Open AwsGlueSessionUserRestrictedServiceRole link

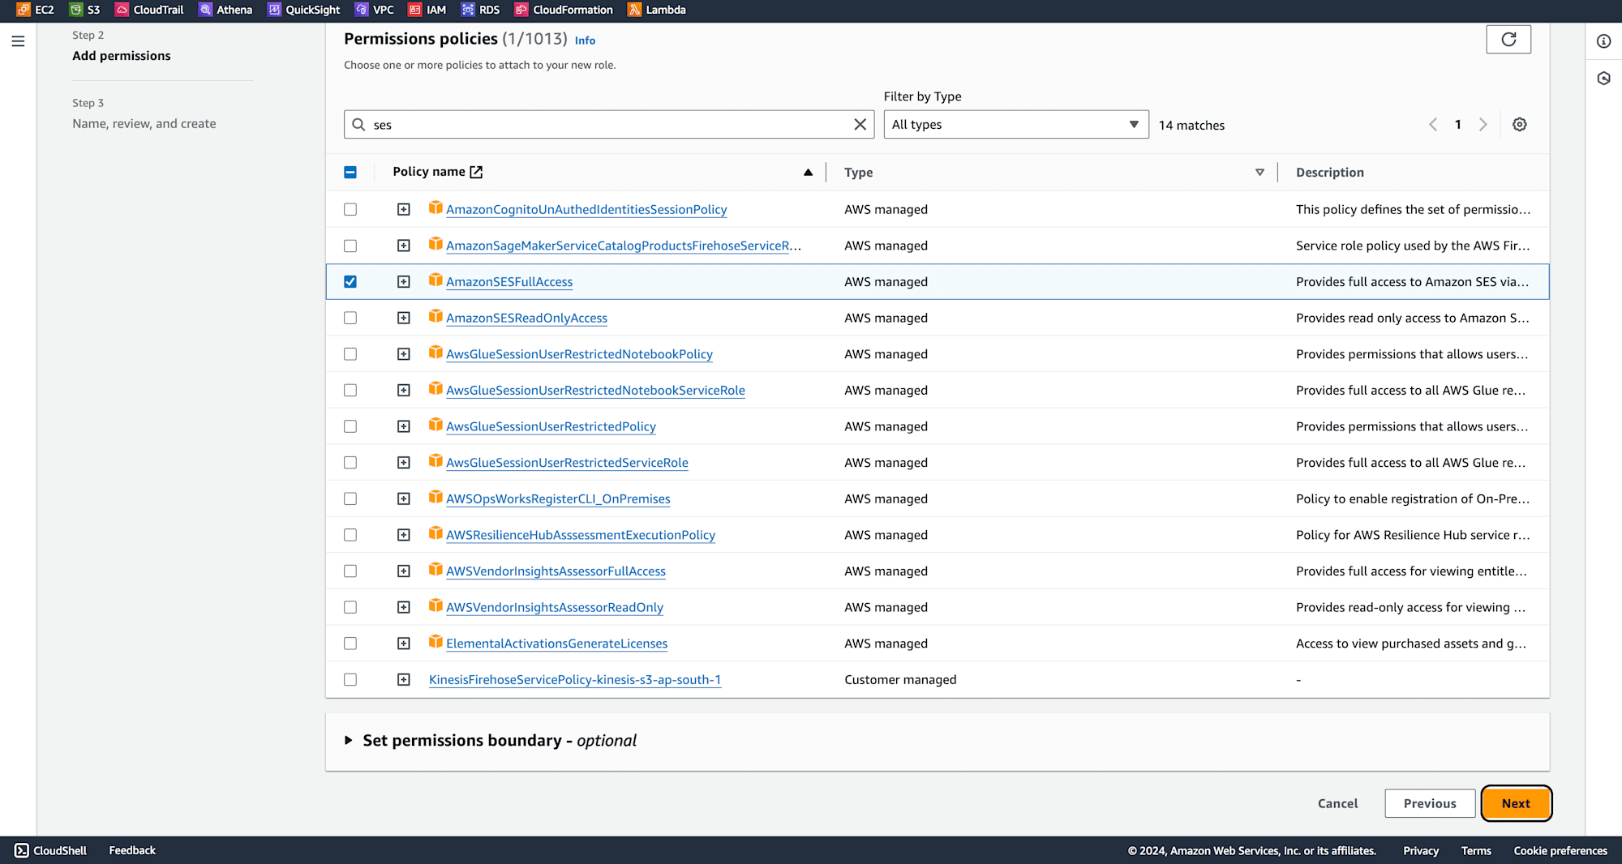(x=567, y=463)
